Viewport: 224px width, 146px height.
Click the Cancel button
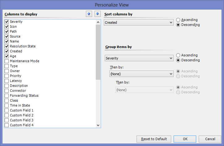[210, 139]
